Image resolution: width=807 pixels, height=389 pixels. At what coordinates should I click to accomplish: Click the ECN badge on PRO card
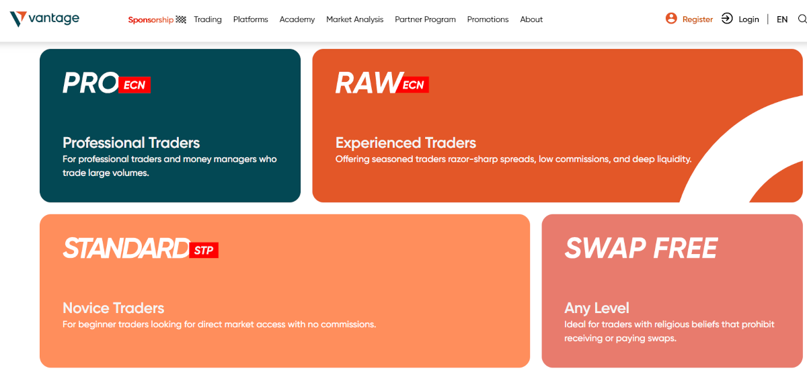coord(134,85)
